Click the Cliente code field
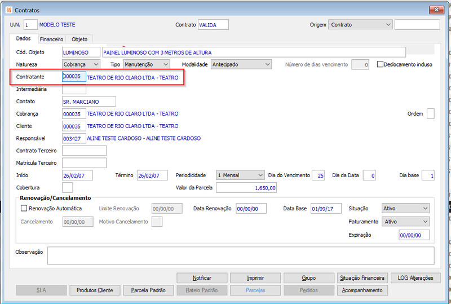Screen dimensions: 451x304 pos(74,126)
